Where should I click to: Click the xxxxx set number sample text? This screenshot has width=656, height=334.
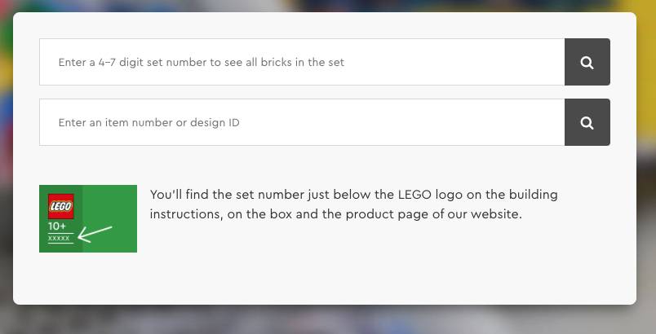click(59, 239)
